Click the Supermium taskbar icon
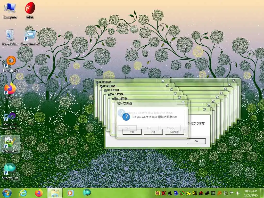 click(x=87, y=193)
